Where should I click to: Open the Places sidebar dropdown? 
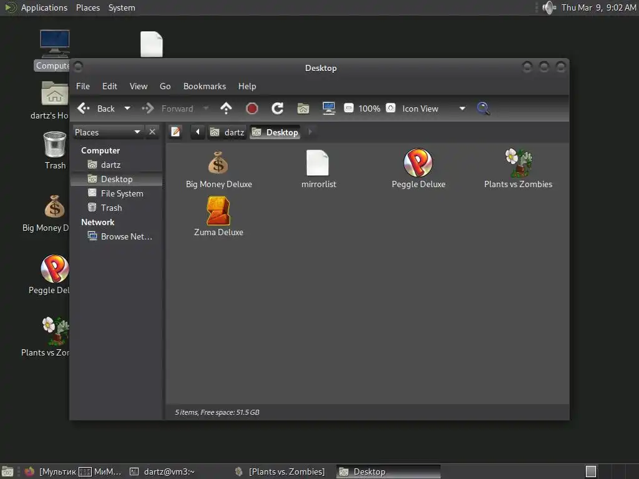pyautogui.click(x=108, y=132)
